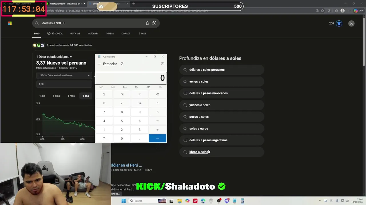366x205 pixels.
Task: Click the M- memory subtract key
Action: coord(137,87)
